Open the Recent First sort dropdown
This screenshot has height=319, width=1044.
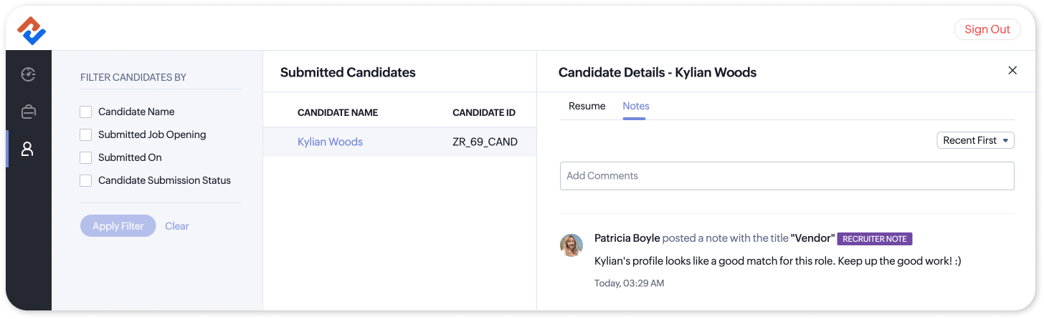tap(975, 140)
